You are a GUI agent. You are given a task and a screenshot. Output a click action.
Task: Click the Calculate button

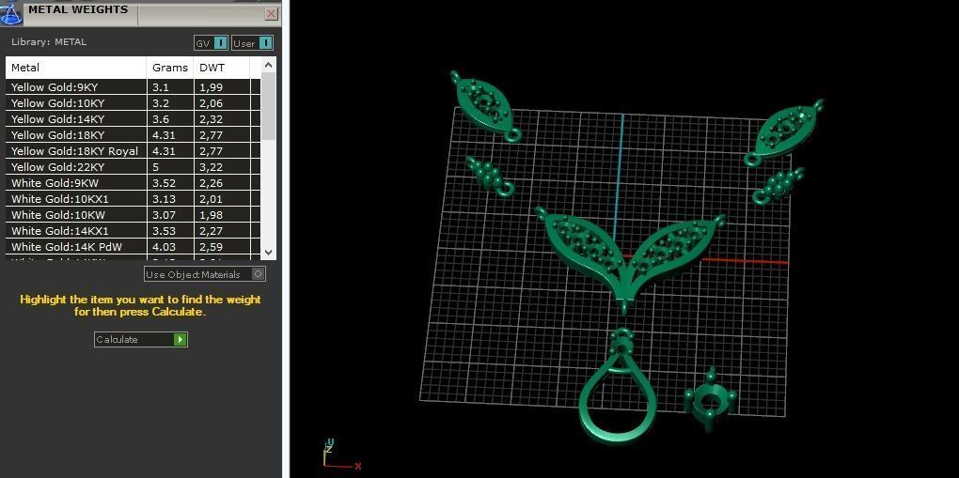[141, 339]
